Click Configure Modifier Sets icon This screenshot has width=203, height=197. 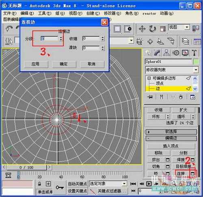click(x=192, y=97)
